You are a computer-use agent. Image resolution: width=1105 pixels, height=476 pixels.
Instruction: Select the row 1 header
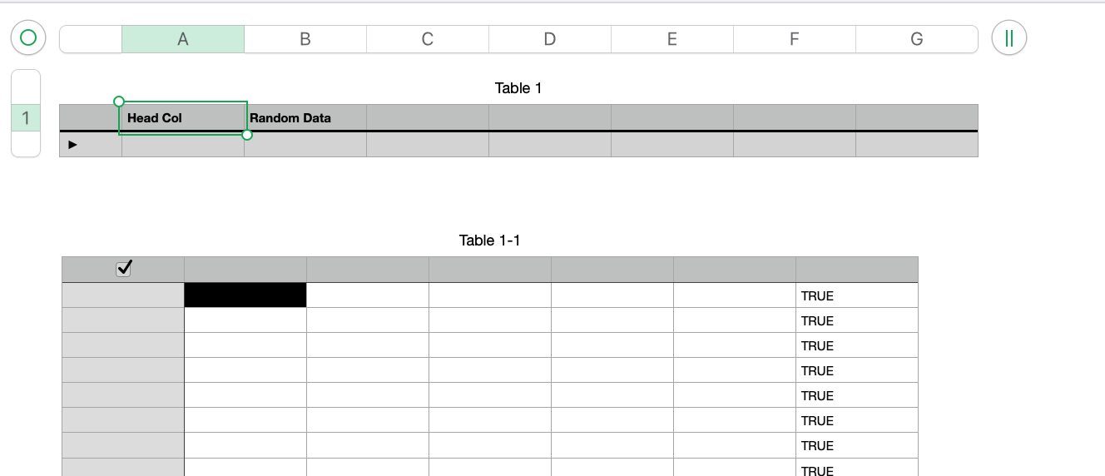pos(26,118)
